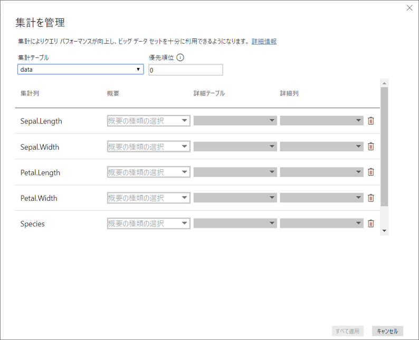419x340 pixels.
Task: Open the aggregation table dropdown showing data
Action: 80,70
